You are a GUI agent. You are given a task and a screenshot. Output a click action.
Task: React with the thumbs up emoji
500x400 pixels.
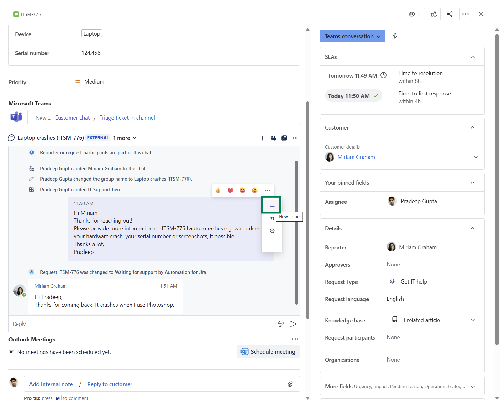pyautogui.click(x=218, y=191)
